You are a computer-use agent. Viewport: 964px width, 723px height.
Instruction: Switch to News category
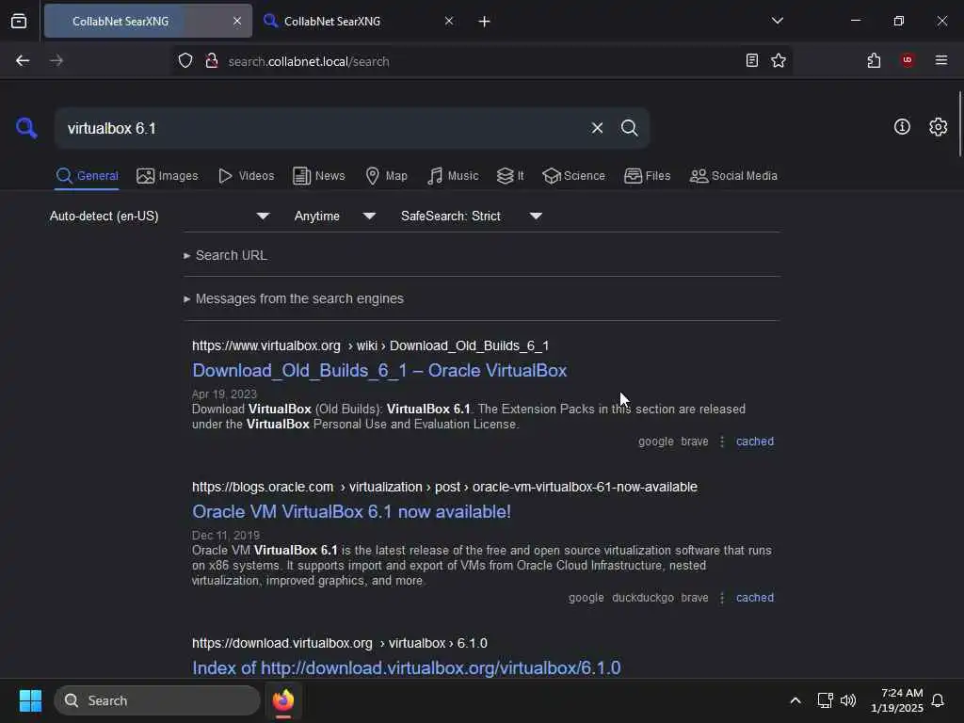point(318,176)
